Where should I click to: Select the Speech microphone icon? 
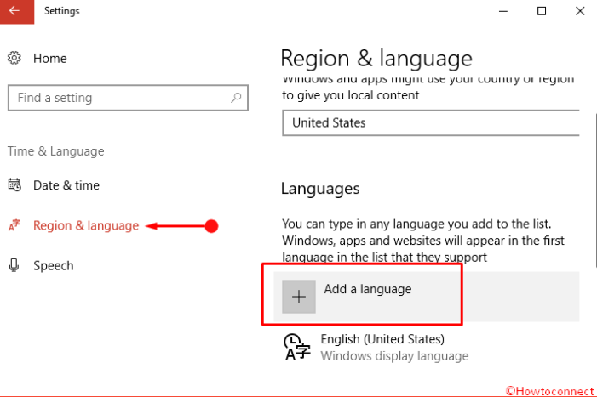click(x=14, y=265)
